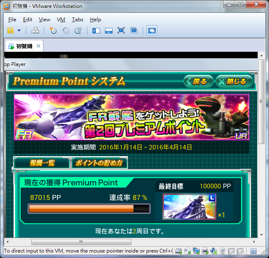Click the orange Premium Point progress bar
Viewport: 269px width, 258px height.
coord(89,208)
